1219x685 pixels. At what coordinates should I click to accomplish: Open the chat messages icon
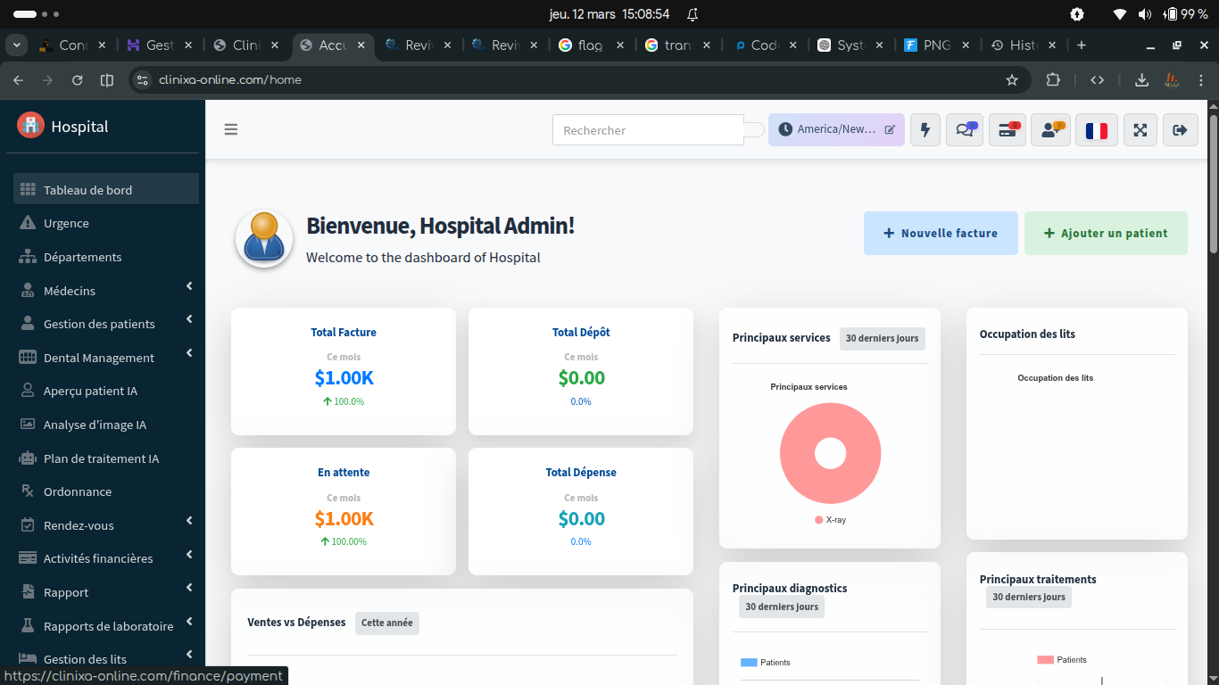964,130
